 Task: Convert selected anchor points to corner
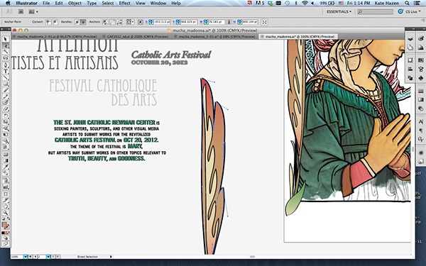pyautogui.click(x=48, y=22)
